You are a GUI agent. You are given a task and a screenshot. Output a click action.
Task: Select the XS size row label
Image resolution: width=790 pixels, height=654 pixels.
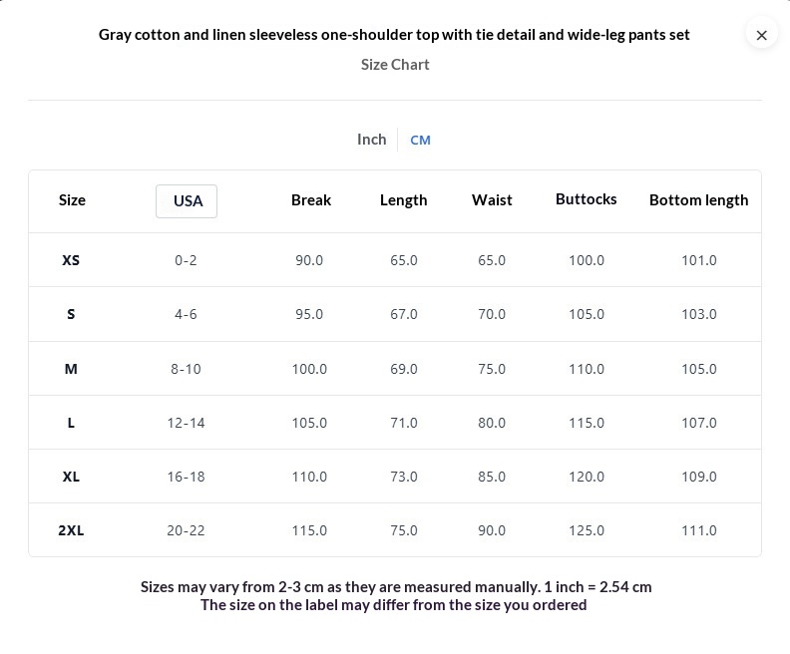tap(71, 260)
